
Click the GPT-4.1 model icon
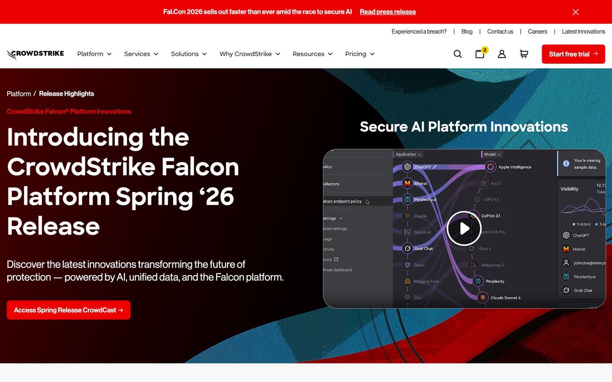point(477,199)
